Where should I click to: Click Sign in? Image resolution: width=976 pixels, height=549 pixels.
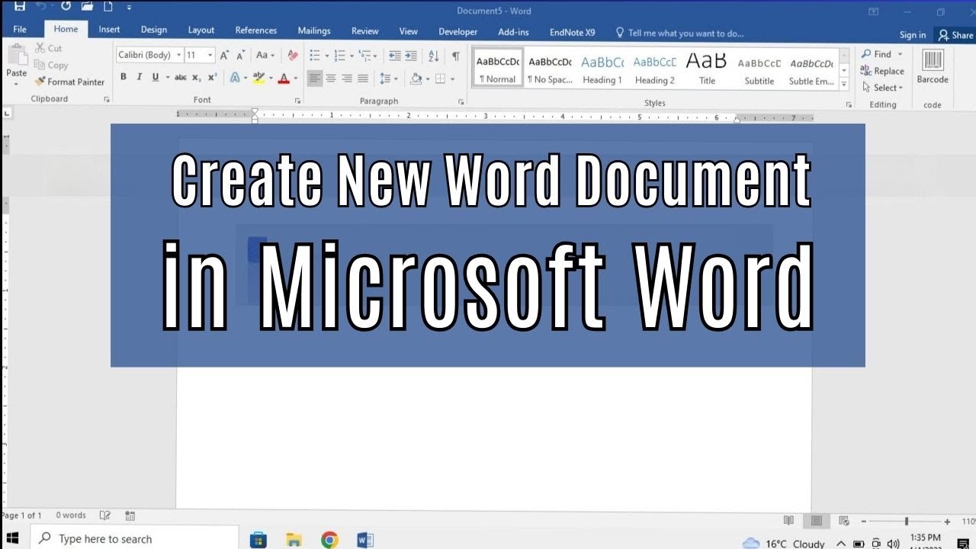pos(912,35)
